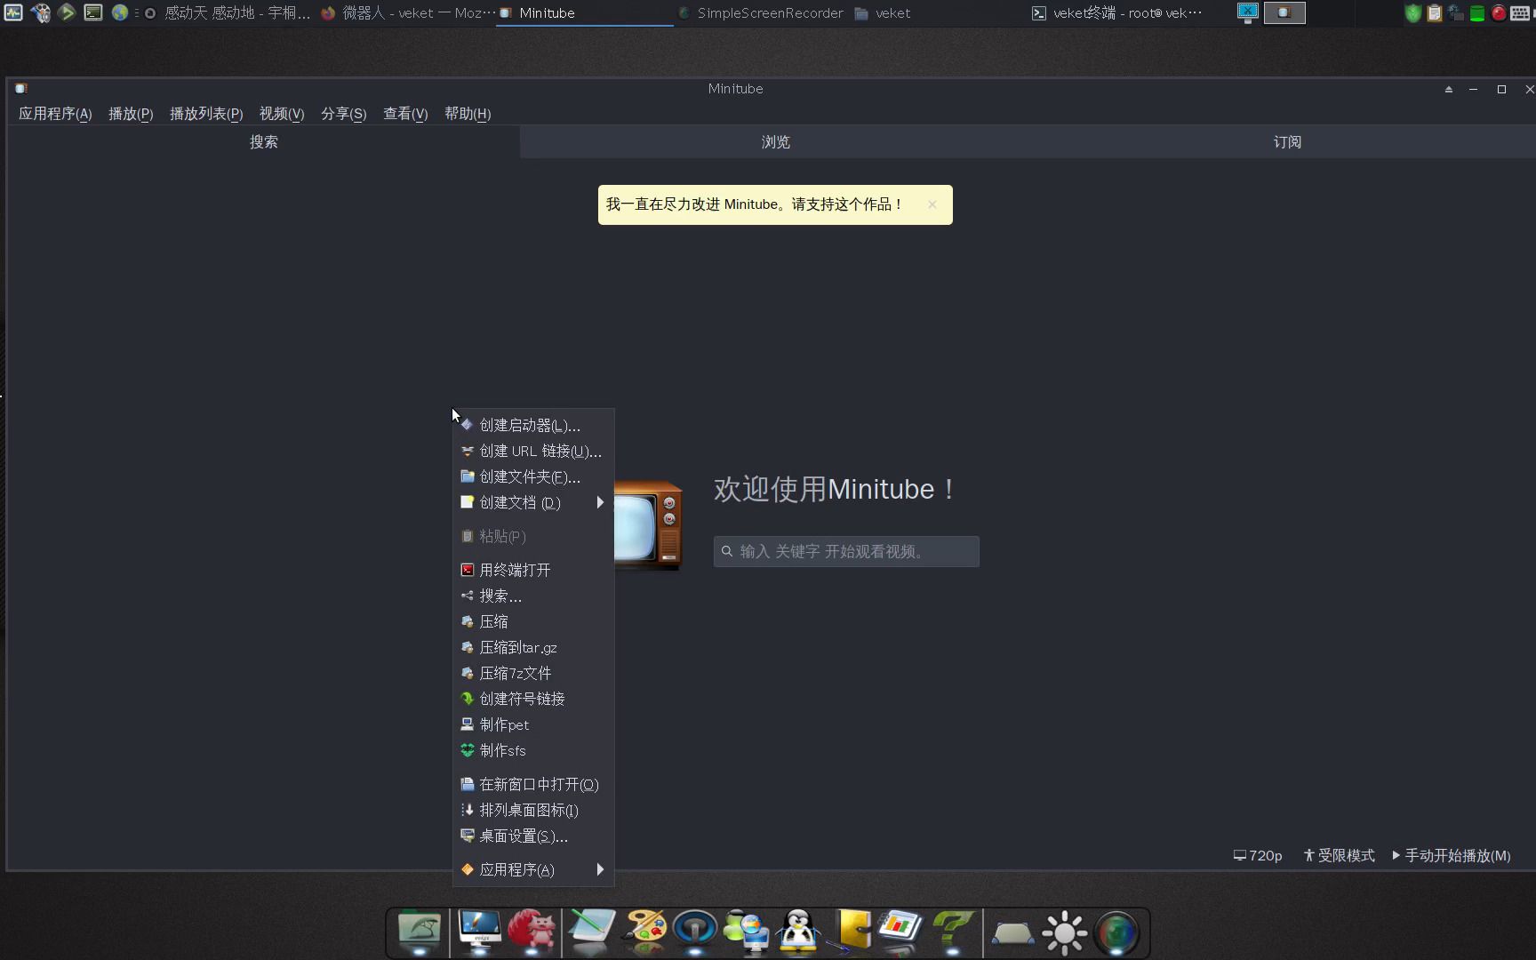Open 桌面设置(S)... from context menu
1536x960 pixels.
[x=533, y=836]
